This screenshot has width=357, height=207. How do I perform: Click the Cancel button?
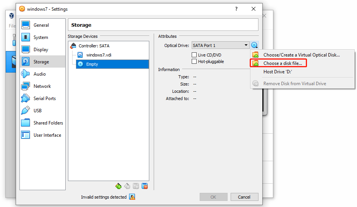(244, 197)
